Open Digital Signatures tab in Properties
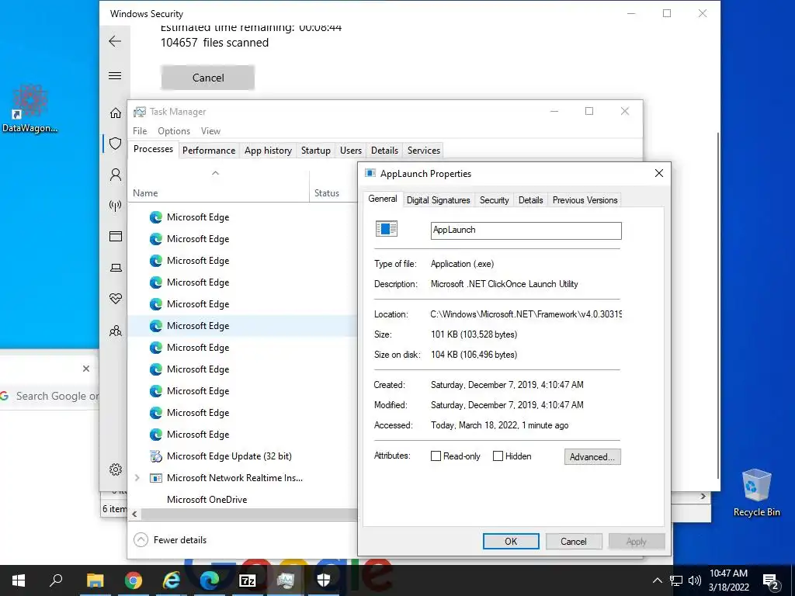 tap(438, 200)
